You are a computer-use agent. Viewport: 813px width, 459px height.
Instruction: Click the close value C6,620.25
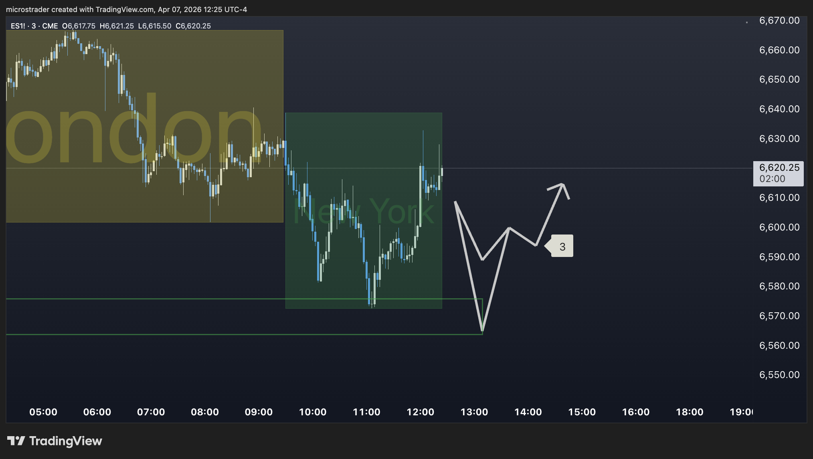193,26
